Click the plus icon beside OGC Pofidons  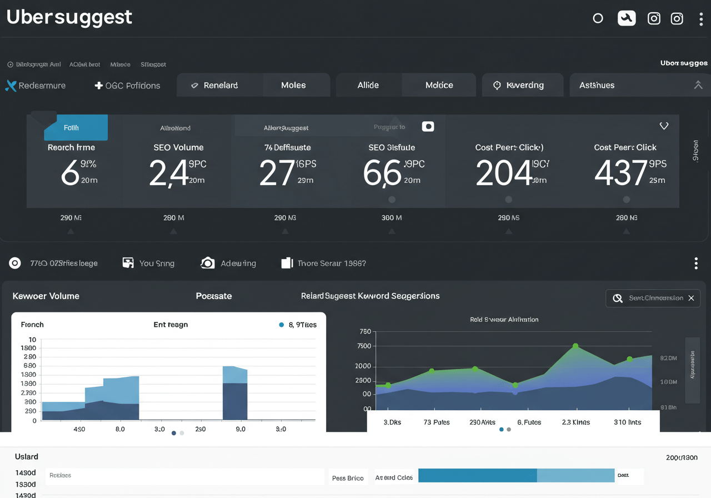click(99, 86)
